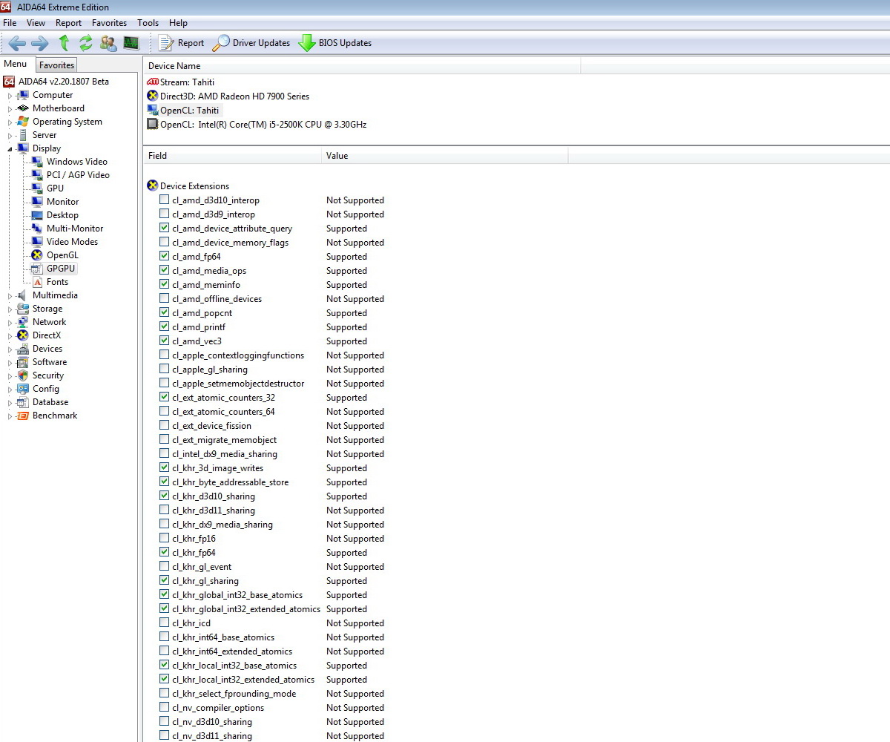Sort by the Device Name column header
890x742 pixels.
(x=361, y=66)
